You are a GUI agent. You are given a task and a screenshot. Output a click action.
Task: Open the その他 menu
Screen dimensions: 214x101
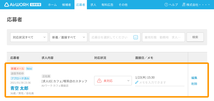[x=123, y=5]
